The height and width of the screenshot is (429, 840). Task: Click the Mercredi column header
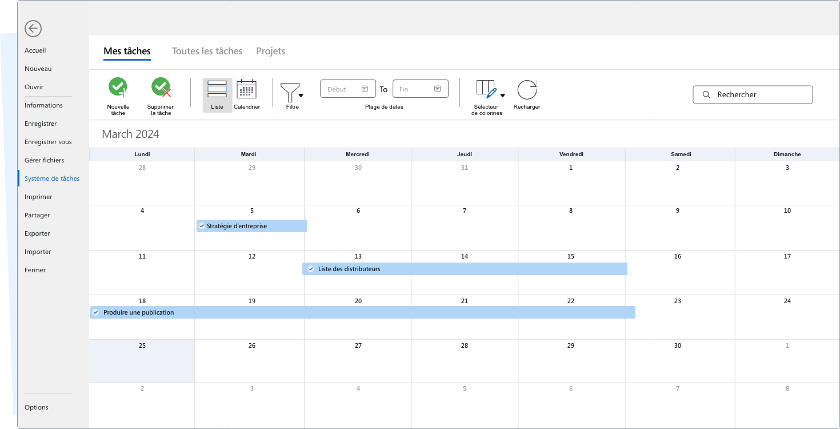click(358, 154)
